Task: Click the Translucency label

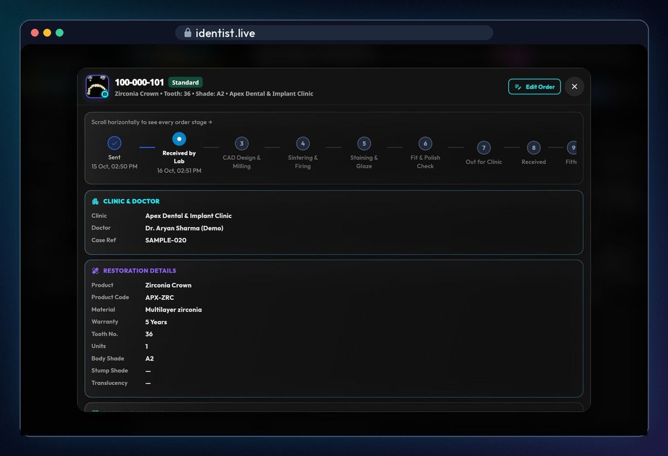Action: [109, 383]
